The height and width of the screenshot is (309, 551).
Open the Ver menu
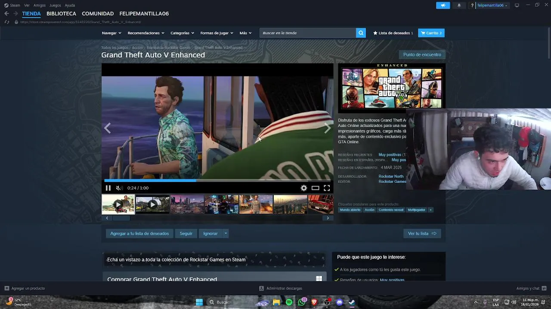coord(27,5)
